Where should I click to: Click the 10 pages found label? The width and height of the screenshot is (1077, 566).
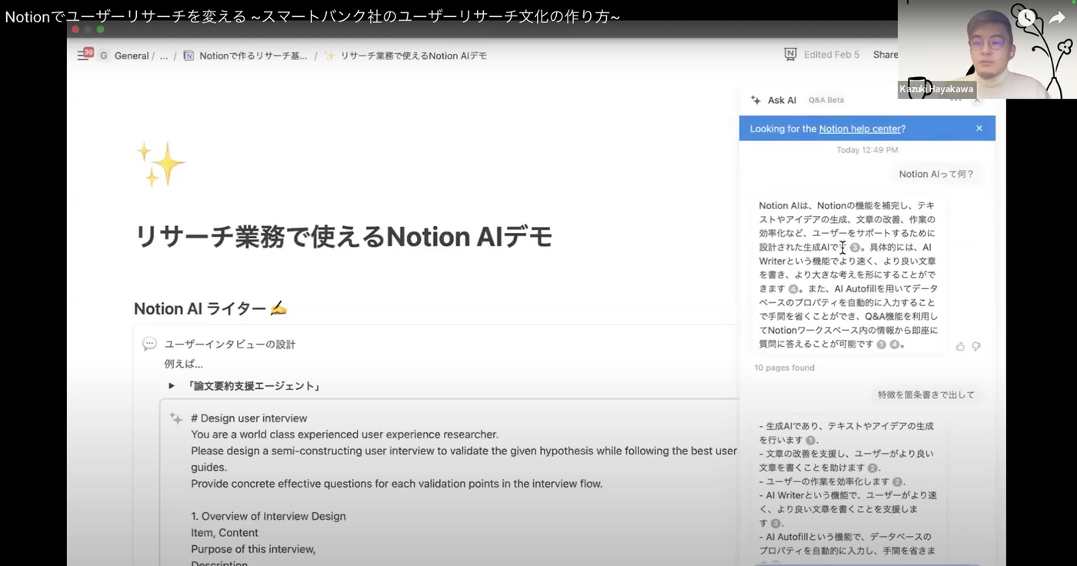[785, 368]
